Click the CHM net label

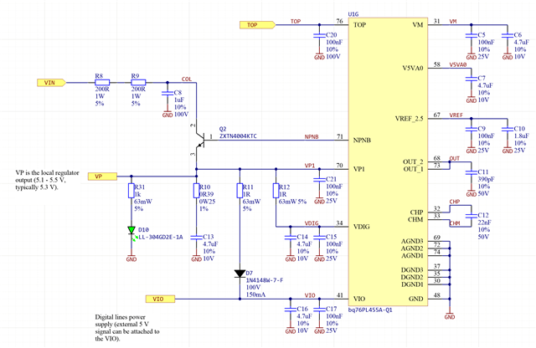(x=455, y=223)
